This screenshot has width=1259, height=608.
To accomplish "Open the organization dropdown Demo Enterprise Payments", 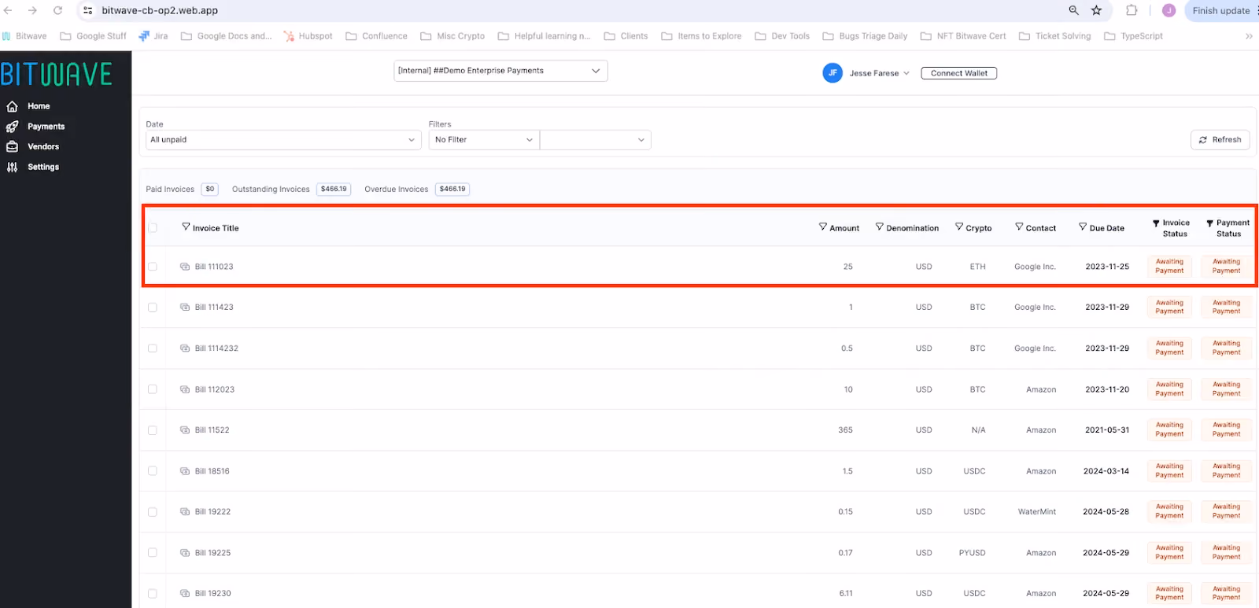I will [x=500, y=71].
